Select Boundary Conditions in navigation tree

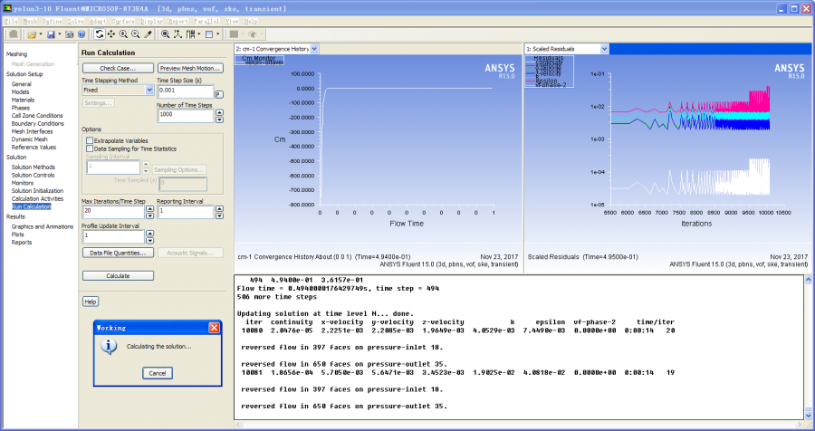click(x=37, y=123)
